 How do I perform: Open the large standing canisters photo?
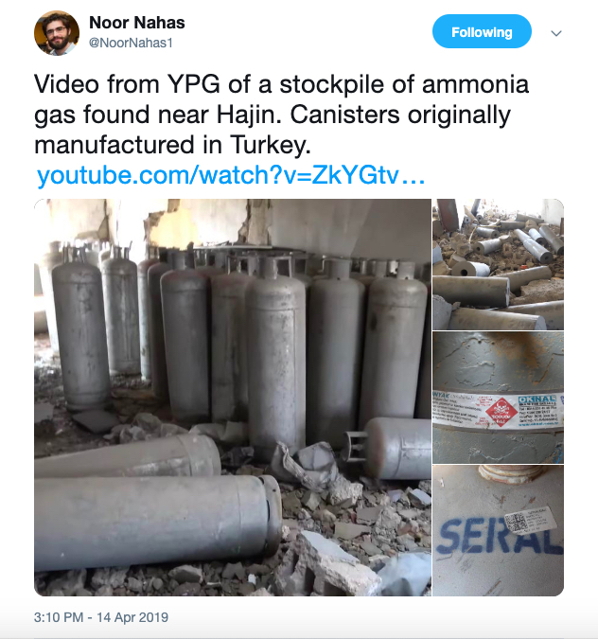click(233, 398)
